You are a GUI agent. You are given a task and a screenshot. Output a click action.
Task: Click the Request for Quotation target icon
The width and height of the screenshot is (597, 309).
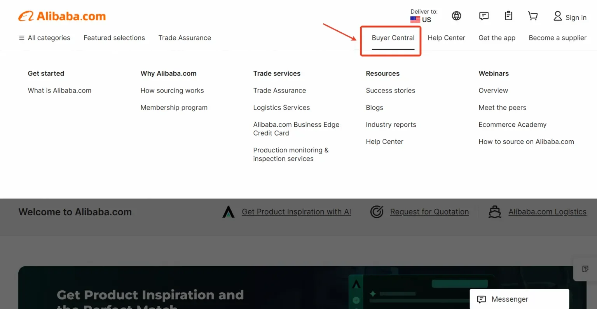click(x=377, y=212)
